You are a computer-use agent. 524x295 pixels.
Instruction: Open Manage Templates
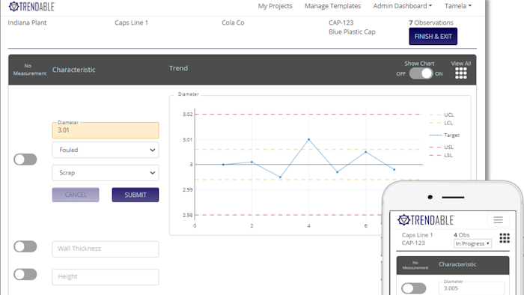(332, 6)
